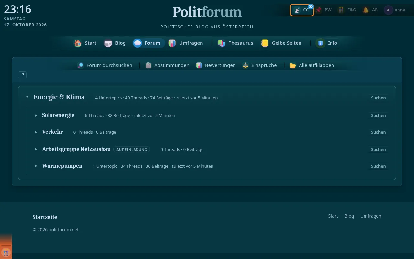Click the AUF EINLADUNG badge

[132, 149]
